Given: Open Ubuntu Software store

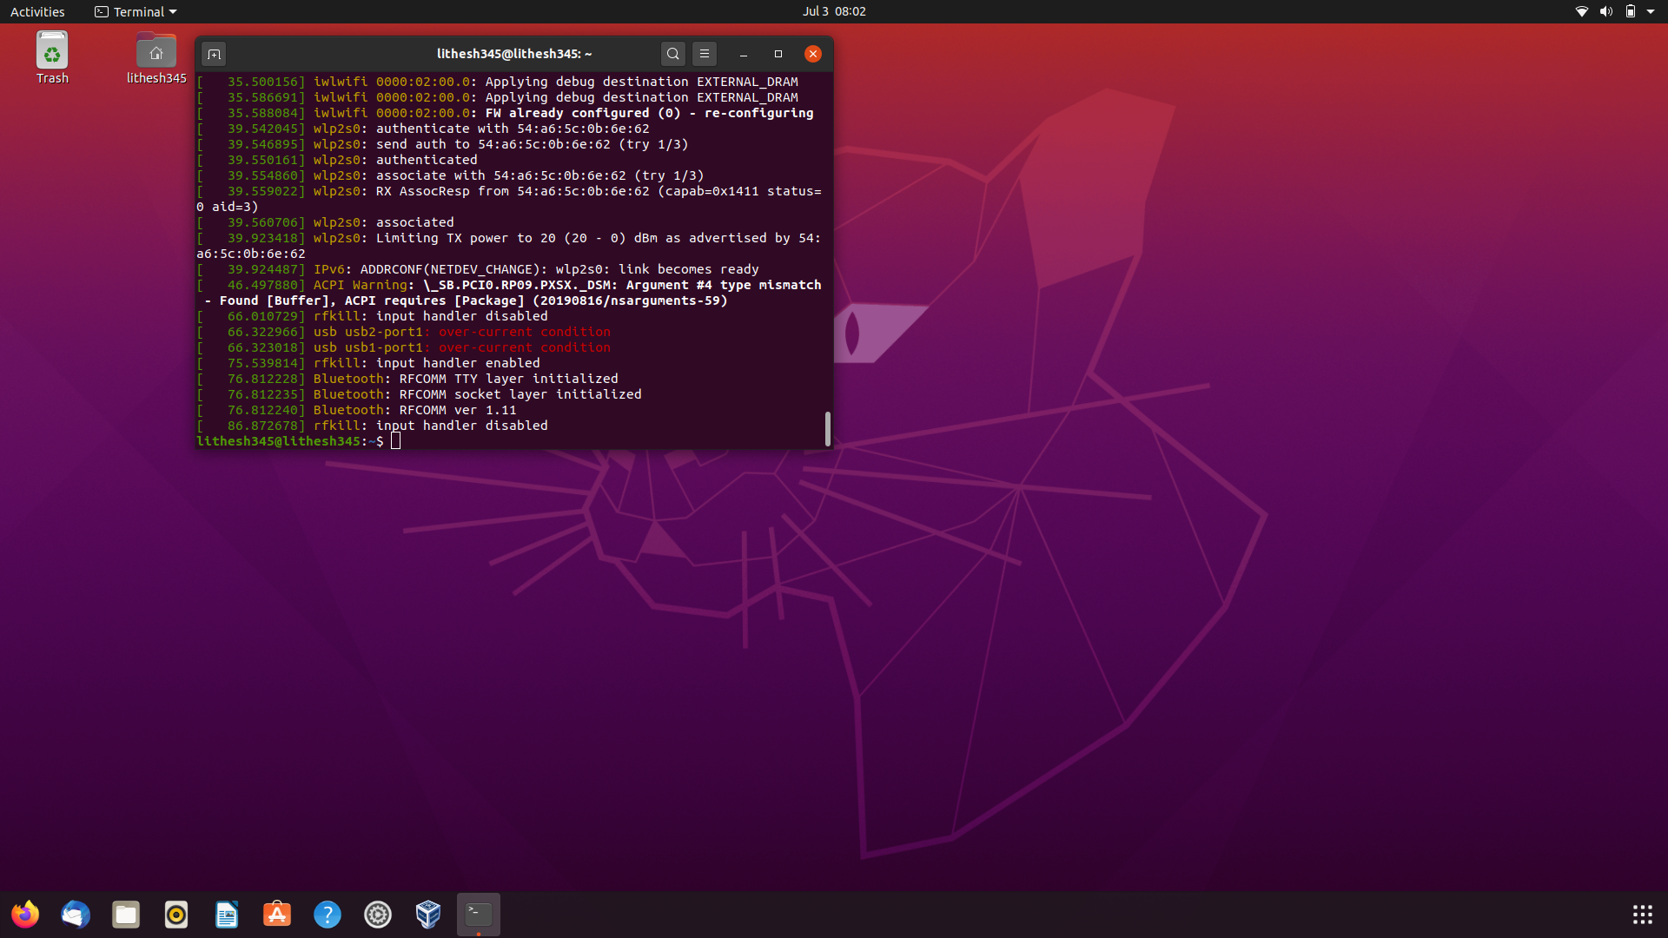Looking at the screenshot, I should coord(277,915).
